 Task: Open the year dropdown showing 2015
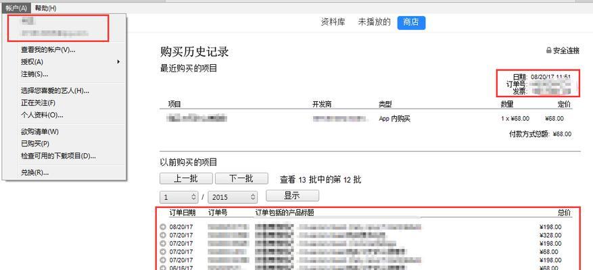click(x=233, y=197)
